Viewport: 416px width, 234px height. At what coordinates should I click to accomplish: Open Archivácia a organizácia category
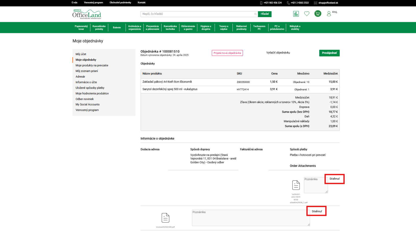134,28
